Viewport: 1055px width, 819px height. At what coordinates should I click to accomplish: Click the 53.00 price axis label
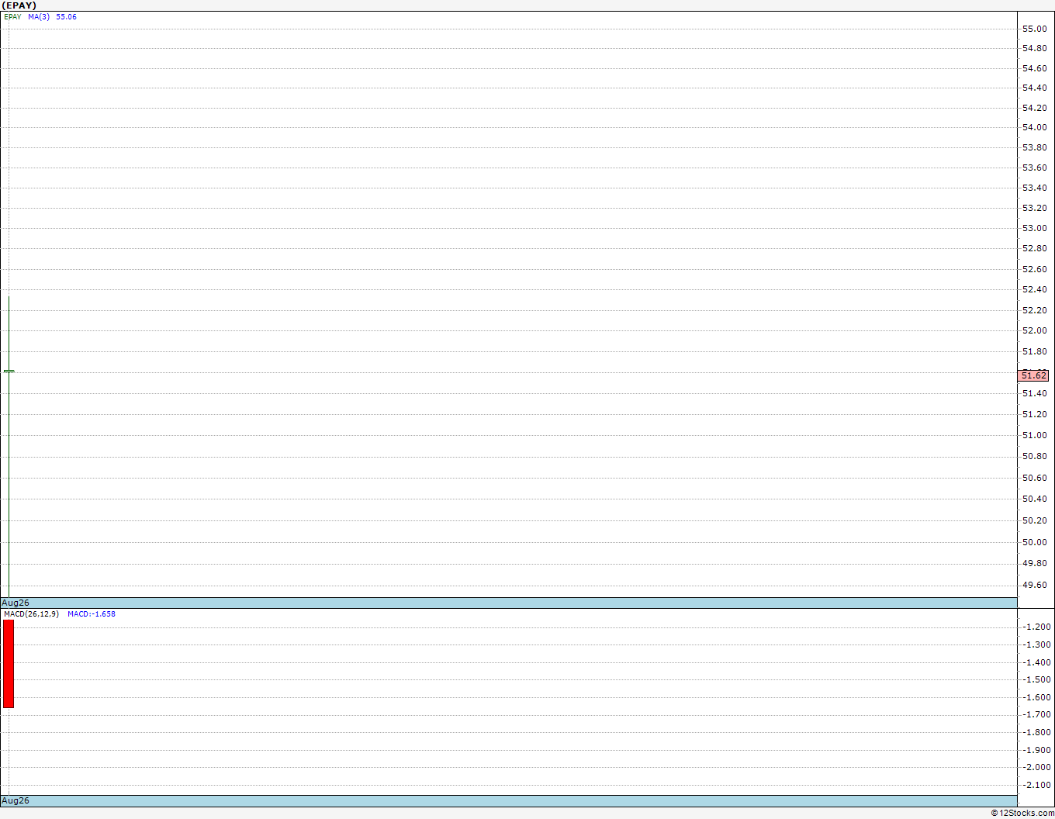[x=1034, y=228]
